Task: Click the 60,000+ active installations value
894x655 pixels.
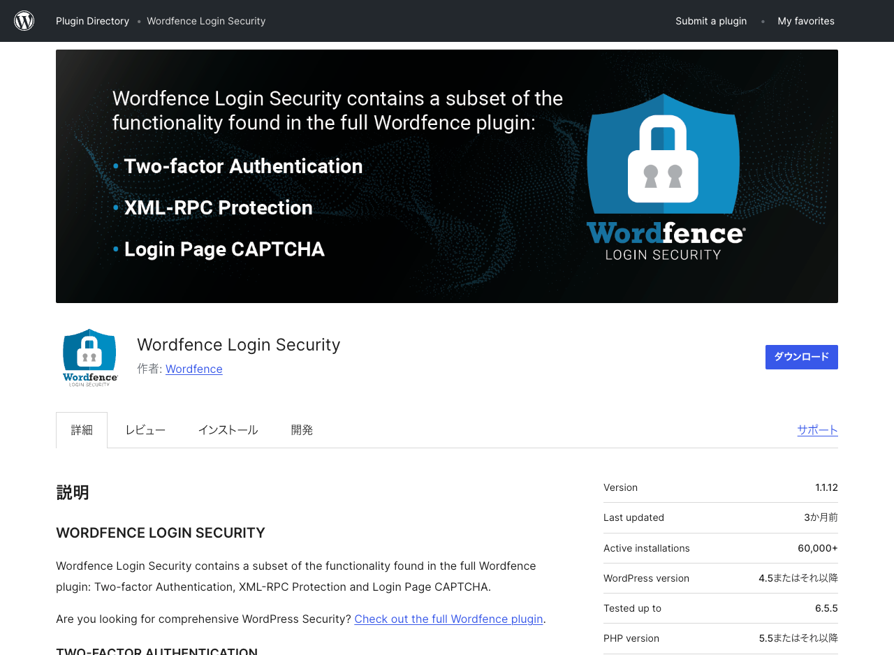Action: (x=818, y=548)
